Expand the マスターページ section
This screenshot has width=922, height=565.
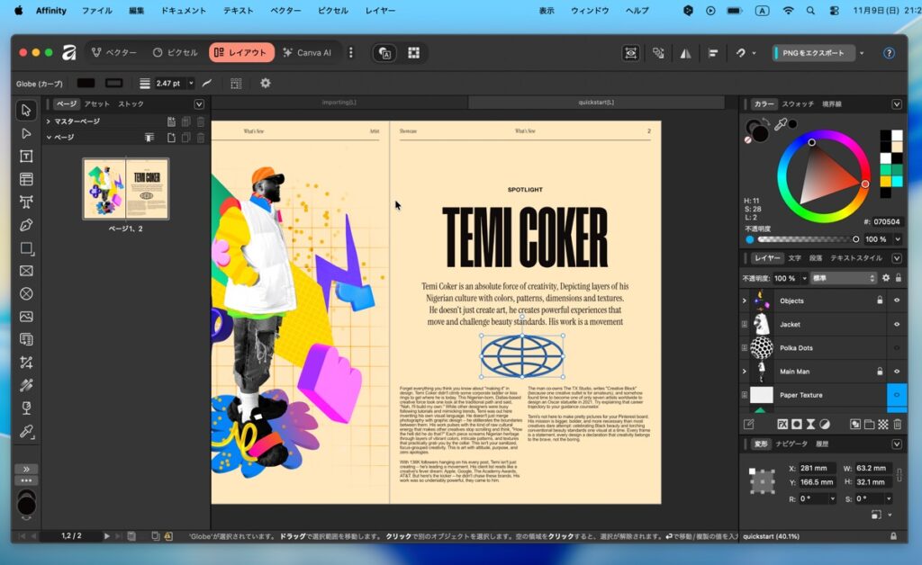tap(49, 121)
